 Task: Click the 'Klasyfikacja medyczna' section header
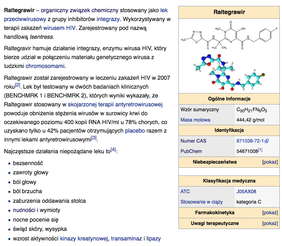(x=229, y=181)
